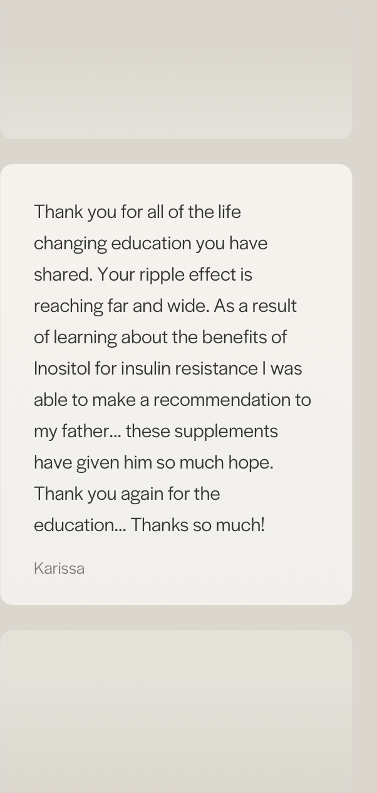Click the phrase 'reaching far and wide'

click(121, 306)
